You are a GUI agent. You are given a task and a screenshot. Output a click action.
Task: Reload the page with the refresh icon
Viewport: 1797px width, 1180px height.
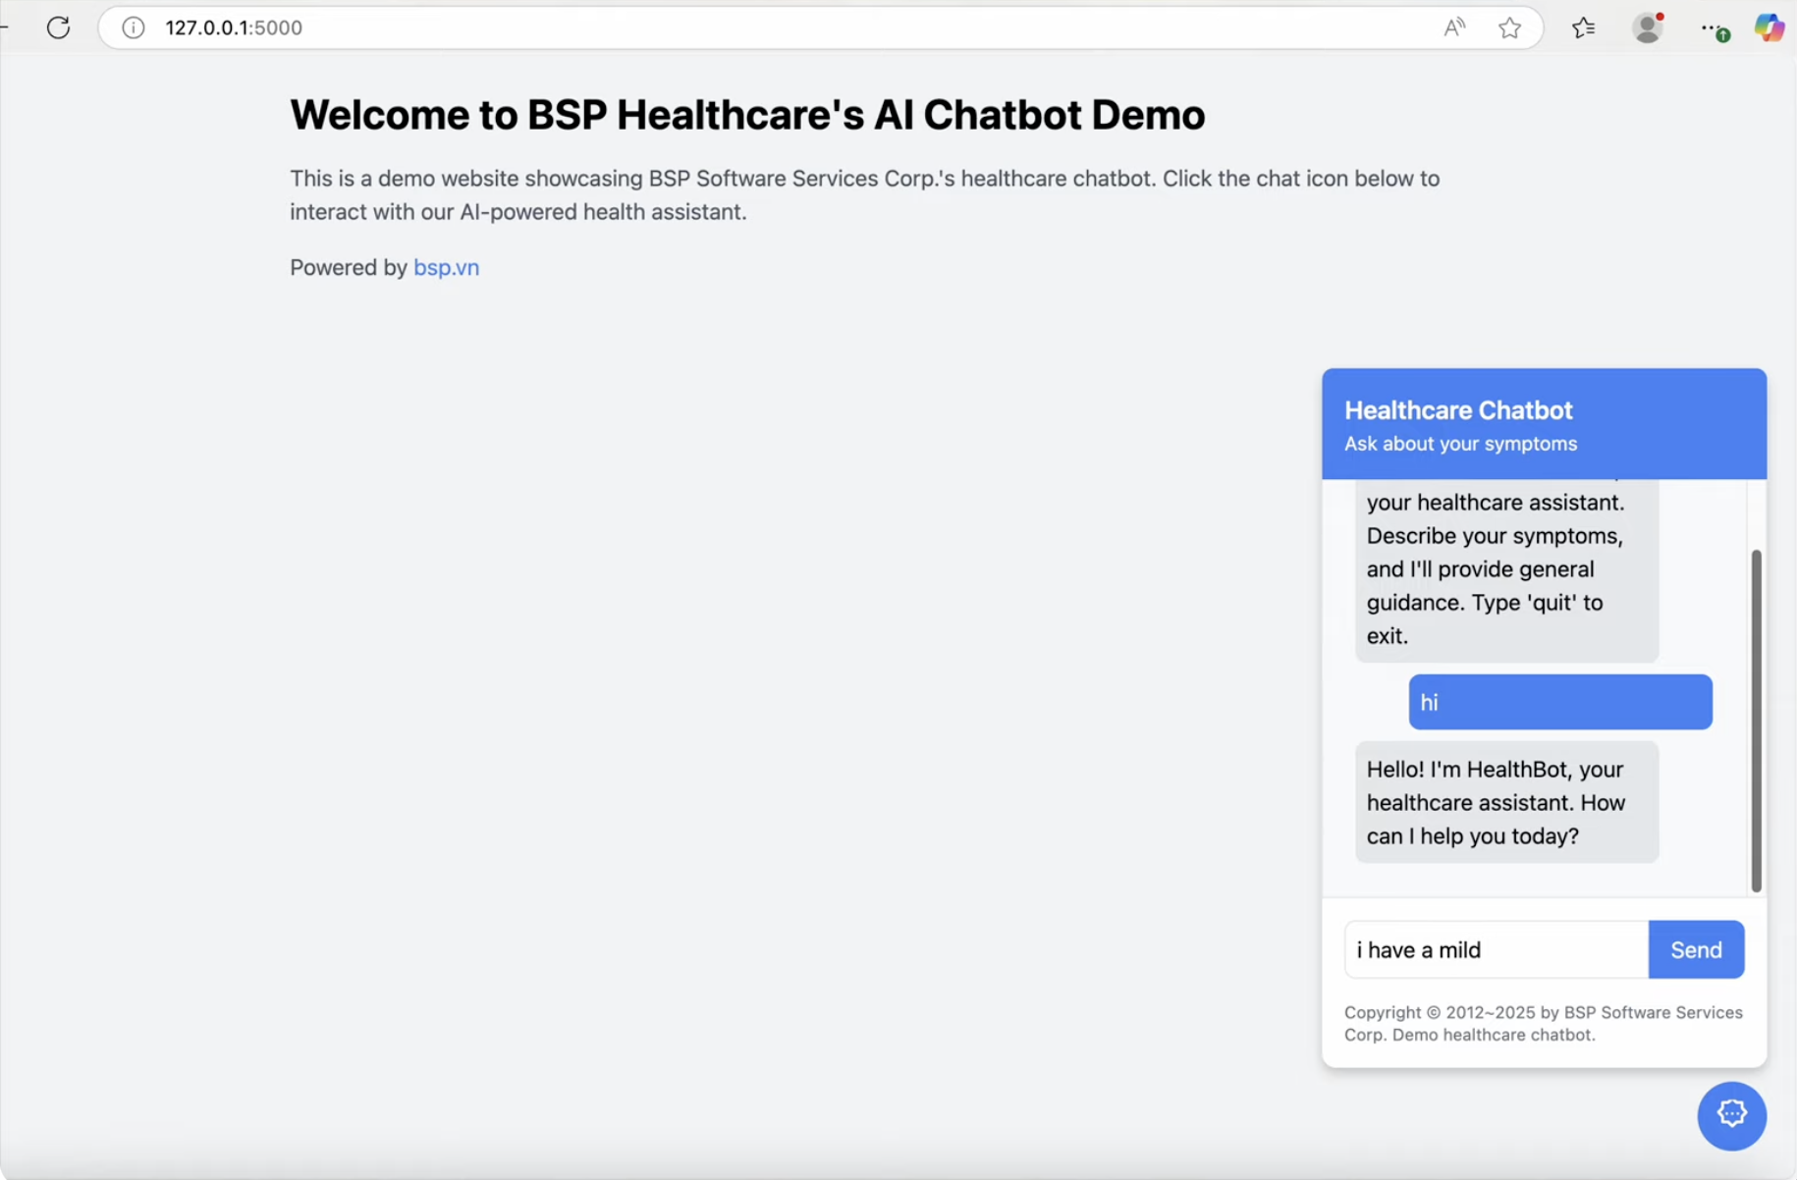click(x=59, y=27)
